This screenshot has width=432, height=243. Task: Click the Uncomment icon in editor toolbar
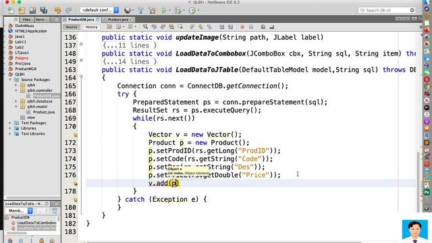pyautogui.click(x=271, y=27)
